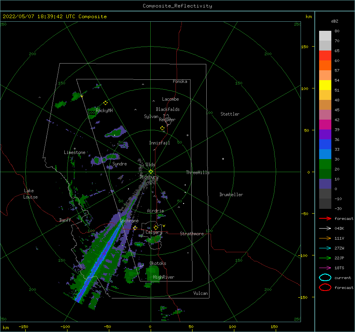The height and width of the screenshot is (332, 355).
Task: Click the cyan current ellipse icon
Action: pyautogui.click(x=325, y=278)
